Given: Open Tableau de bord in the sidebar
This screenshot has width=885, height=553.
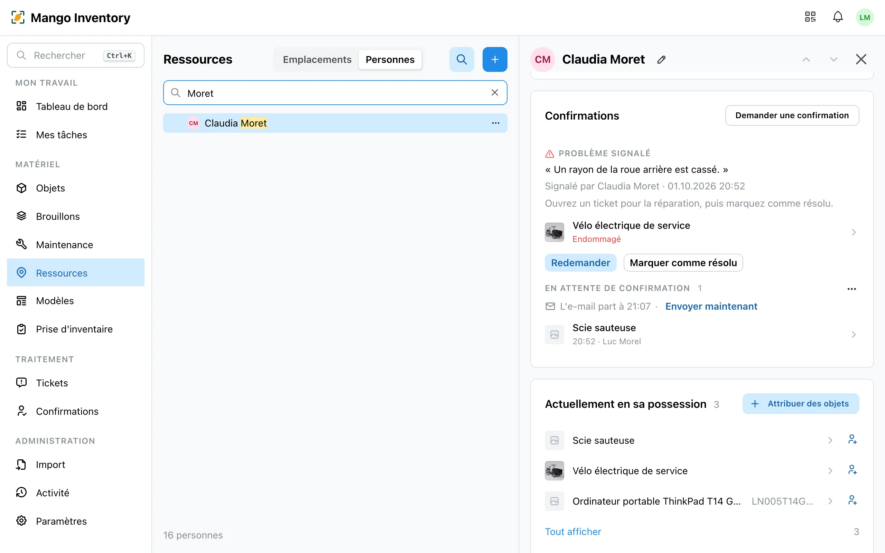Looking at the screenshot, I should [76, 106].
